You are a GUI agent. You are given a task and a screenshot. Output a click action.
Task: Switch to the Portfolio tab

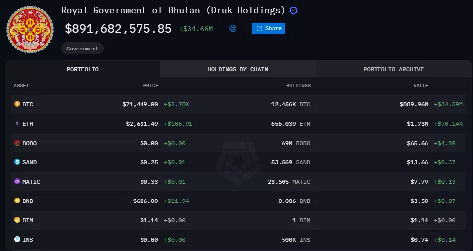[83, 69]
